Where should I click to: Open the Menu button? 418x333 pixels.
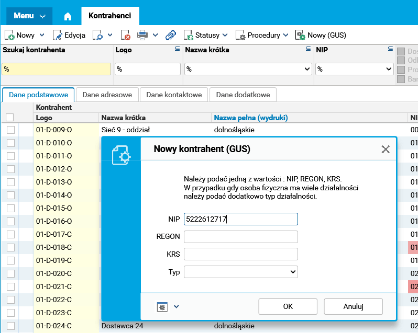(29, 16)
